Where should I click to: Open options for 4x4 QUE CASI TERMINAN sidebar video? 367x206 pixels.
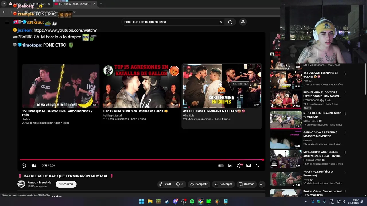[x=345, y=73]
